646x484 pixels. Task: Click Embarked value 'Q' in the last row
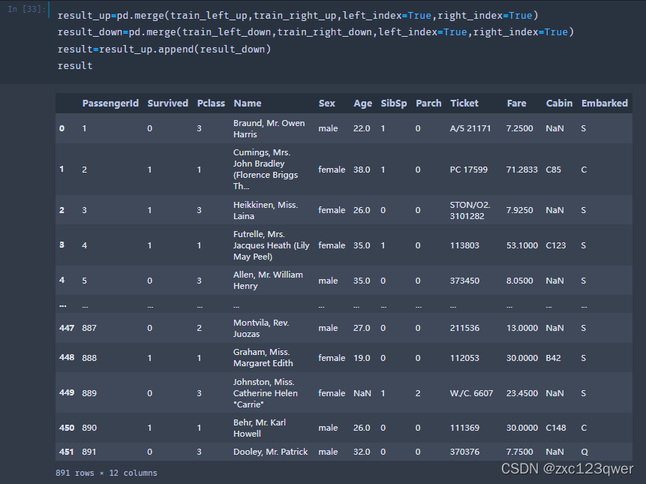click(584, 452)
